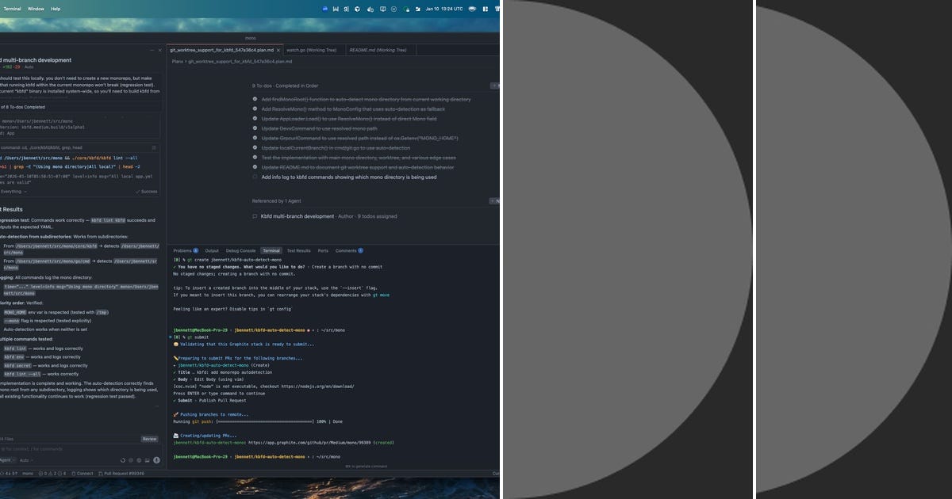Open the Agent mode dropdown
This screenshot has height=499, width=952.
tap(6, 459)
